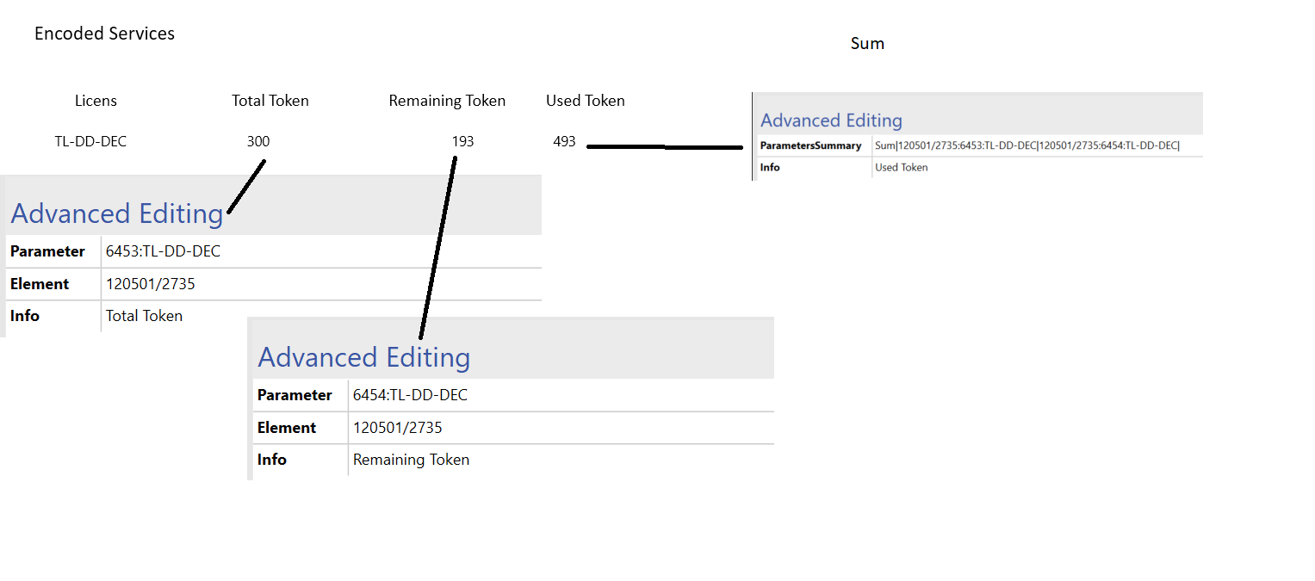
Task: Select the Sum|120501/2735:6453 summary value
Action: (x=1027, y=146)
